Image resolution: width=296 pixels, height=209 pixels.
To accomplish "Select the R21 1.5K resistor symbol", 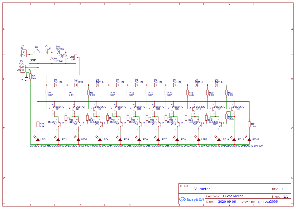I will (249, 124).
